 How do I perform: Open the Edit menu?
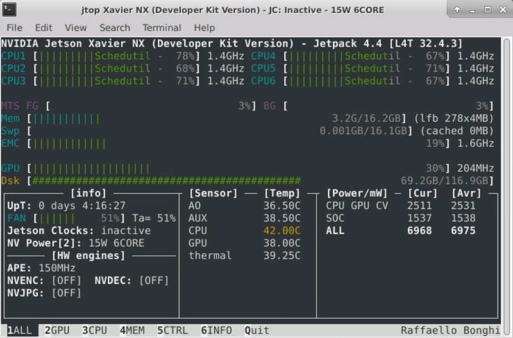coord(43,28)
